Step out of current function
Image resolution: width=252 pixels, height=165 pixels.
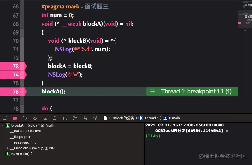click(55, 118)
